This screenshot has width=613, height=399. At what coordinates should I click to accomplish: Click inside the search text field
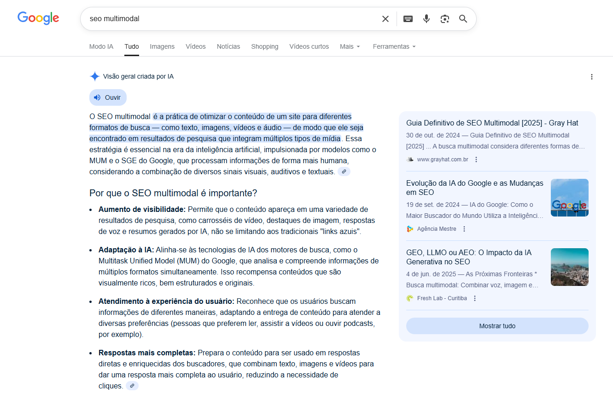pos(230,19)
